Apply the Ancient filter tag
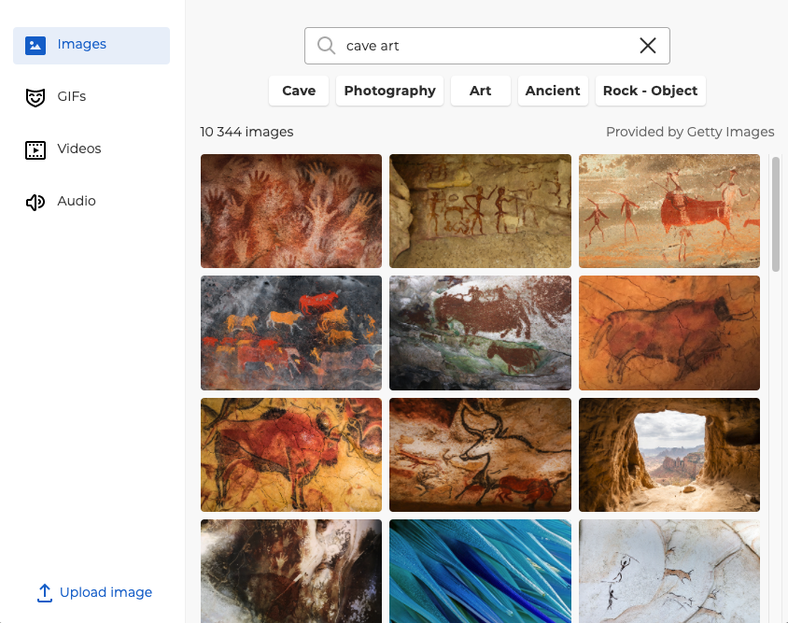The width and height of the screenshot is (788, 623). (553, 91)
